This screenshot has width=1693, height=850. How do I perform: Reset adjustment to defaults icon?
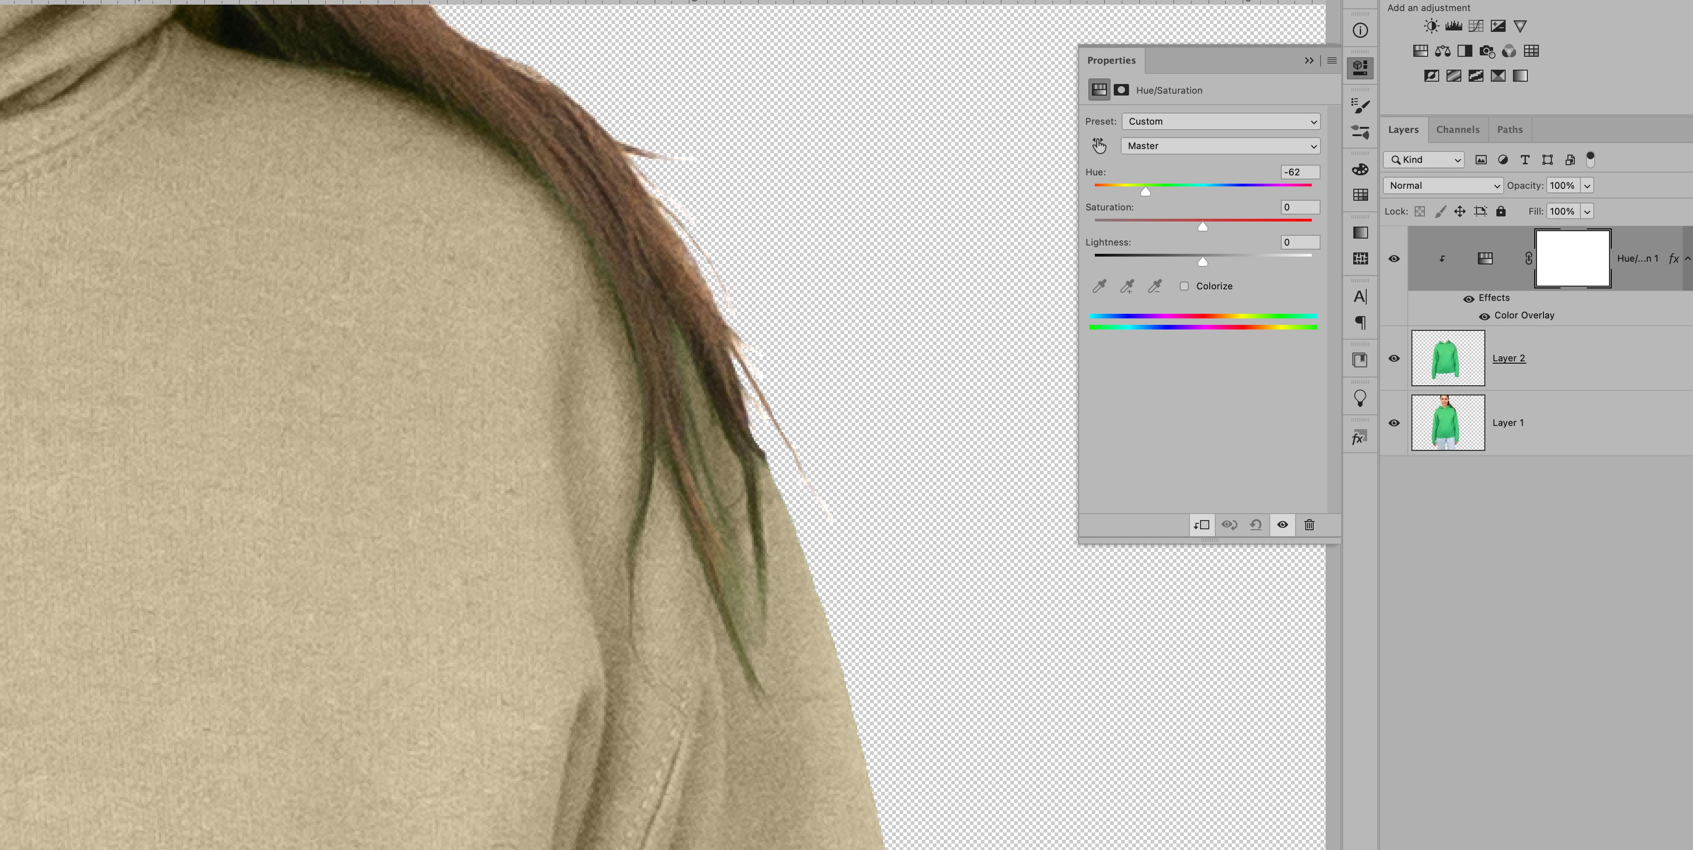[x=1255, y=524]
